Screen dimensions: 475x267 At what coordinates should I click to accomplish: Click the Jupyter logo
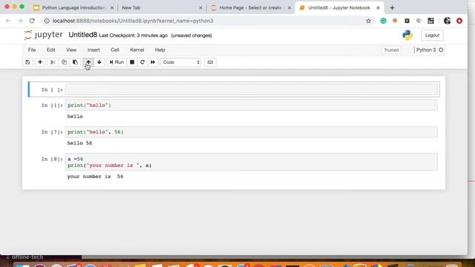pos(44,35)
